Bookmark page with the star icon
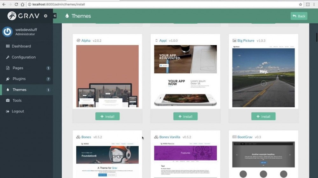Viewport: 318px width, 178px height. 301,4
